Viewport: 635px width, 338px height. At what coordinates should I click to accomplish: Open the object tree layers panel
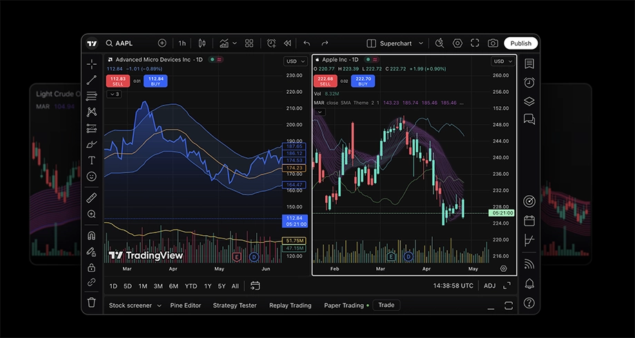point(529,101)
